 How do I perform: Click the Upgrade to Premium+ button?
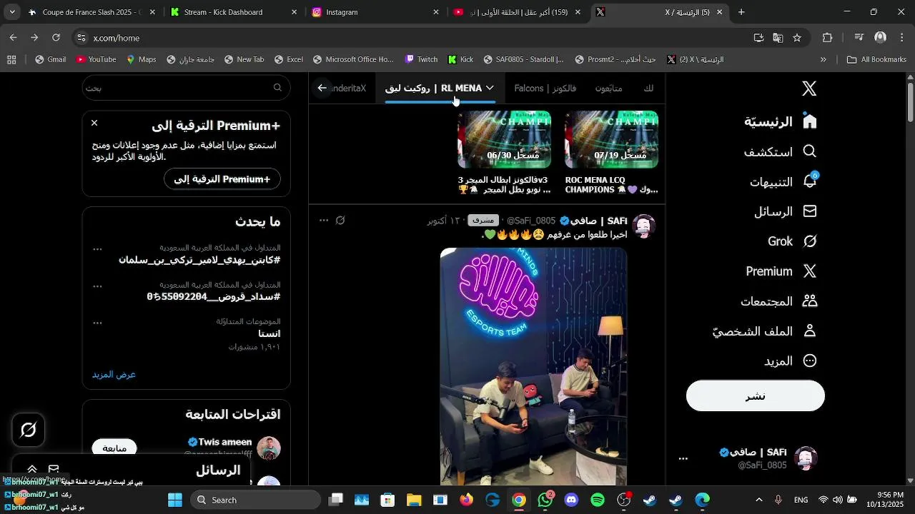pyautogui.click(x=222, y=179)
